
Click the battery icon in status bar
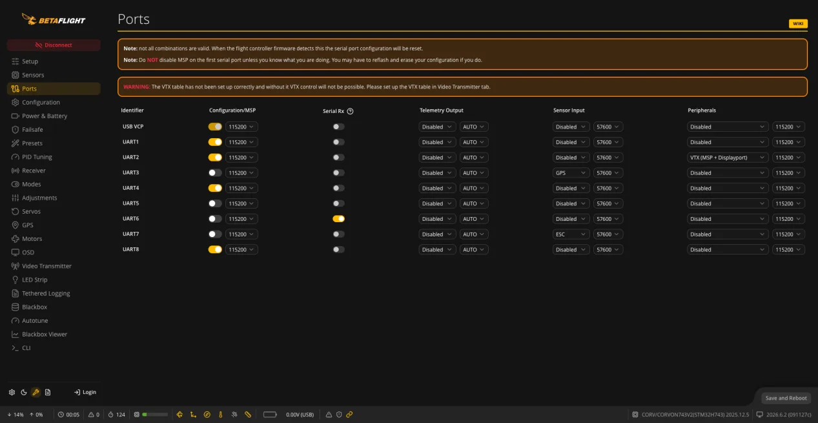pos(270,415)
